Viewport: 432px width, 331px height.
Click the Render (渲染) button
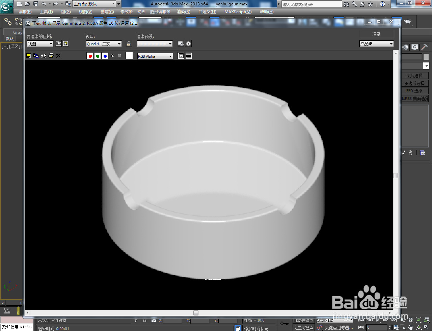pyautogui.click(x=377, y=34)
